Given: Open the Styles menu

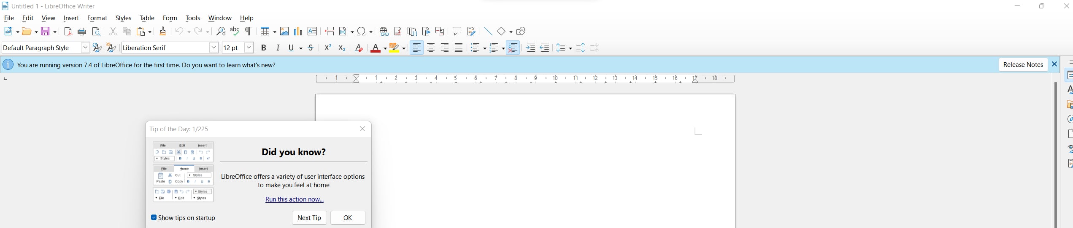Looking at the screenshot, I should tap(123, 18).
